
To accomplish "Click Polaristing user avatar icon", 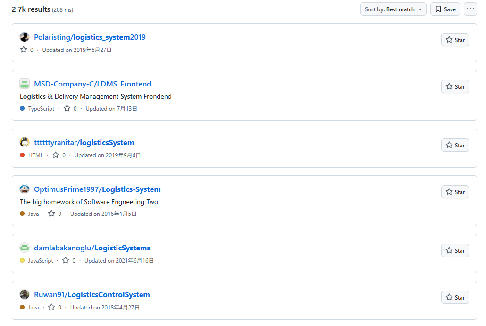I will coord(25,37).
